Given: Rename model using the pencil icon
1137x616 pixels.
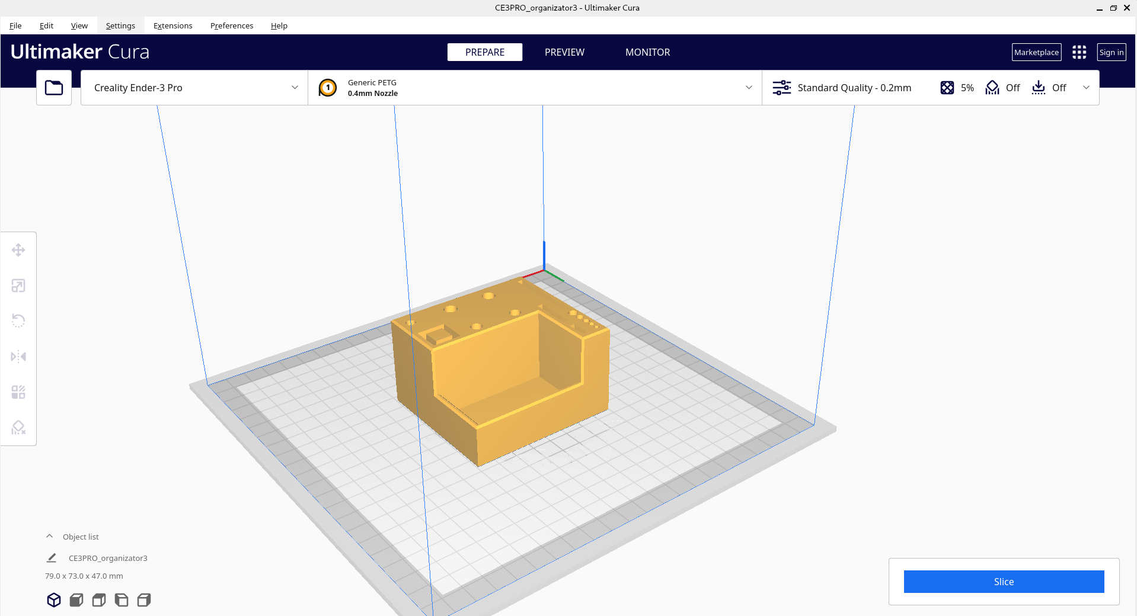Looking at the screenshot, I should pos(52,558).
